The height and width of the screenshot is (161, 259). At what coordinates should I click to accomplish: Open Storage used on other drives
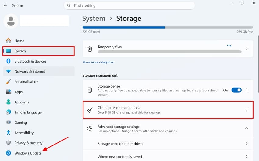click(168, 143)
